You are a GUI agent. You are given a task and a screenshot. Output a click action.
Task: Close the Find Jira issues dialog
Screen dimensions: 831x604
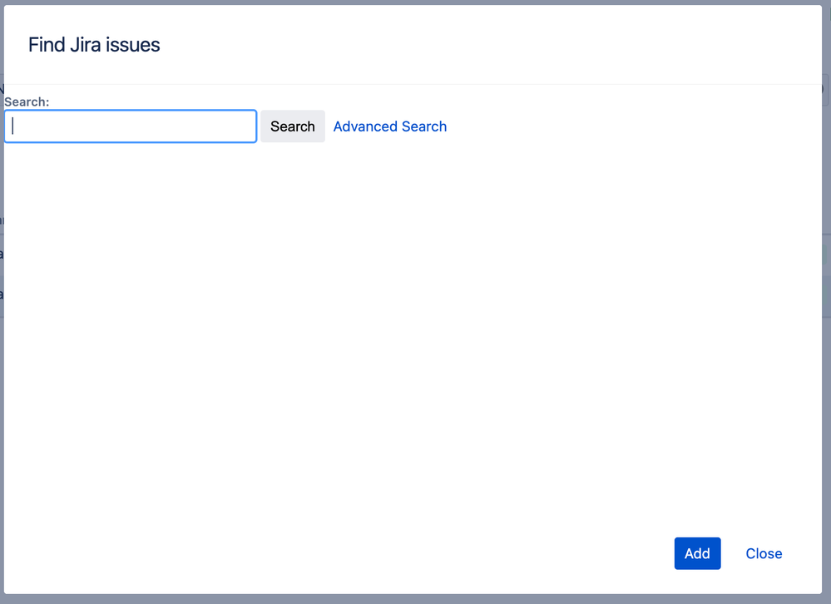[764, 554]
